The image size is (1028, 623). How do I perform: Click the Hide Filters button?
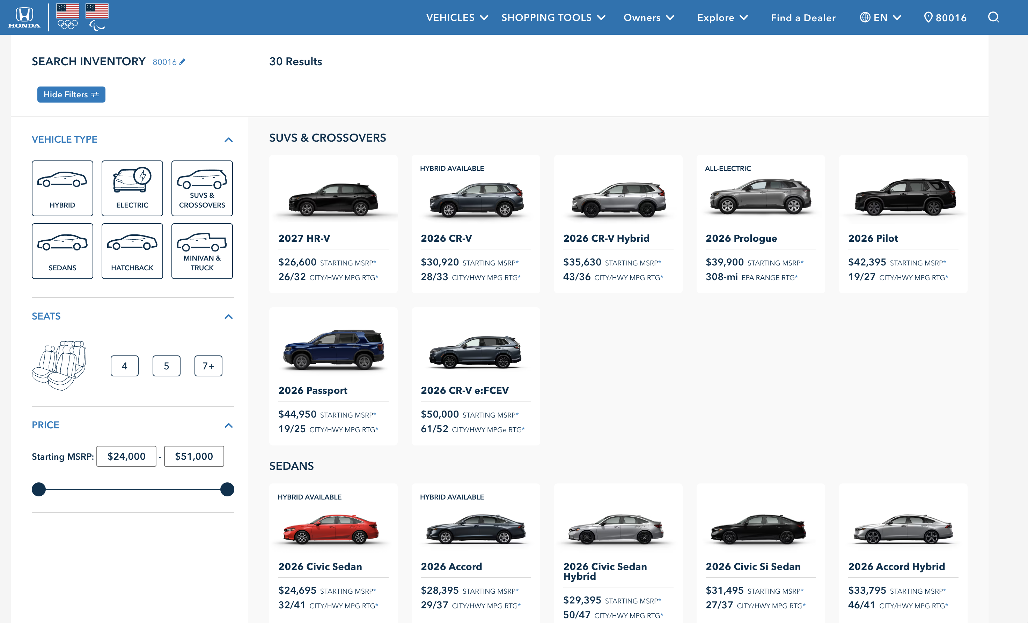(x=71, y=95)
